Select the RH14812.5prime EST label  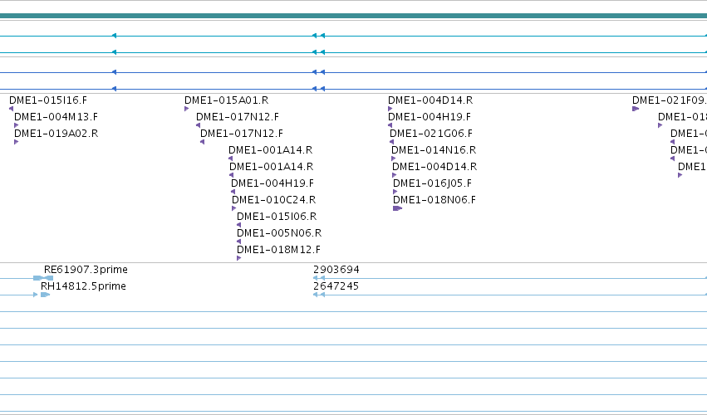point(83,286)
